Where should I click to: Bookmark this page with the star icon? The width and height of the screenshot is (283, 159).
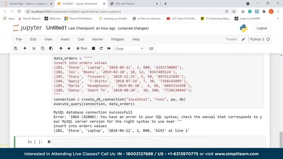pos(234,11)
